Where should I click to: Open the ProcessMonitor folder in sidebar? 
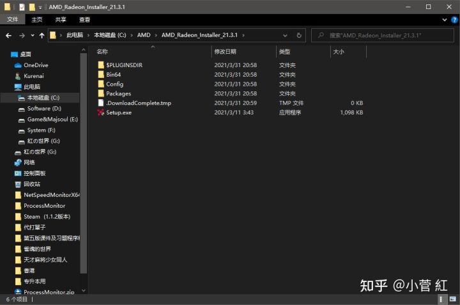(44, 206)
